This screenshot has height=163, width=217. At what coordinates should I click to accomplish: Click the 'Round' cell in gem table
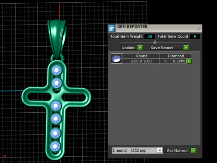coord(142,56)
